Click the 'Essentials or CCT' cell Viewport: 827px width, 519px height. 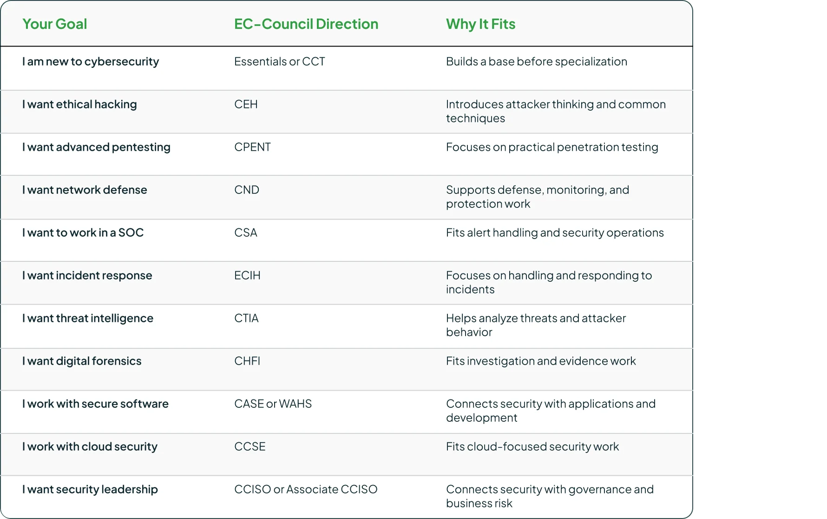tap(280, 61)
